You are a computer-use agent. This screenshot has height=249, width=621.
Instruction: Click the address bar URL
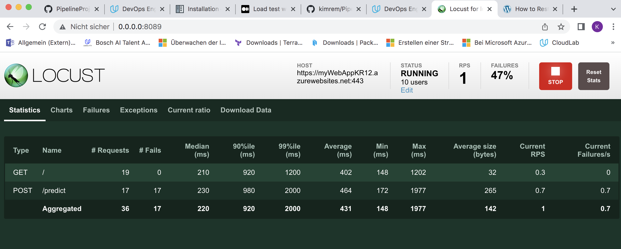tap(140, 27)
